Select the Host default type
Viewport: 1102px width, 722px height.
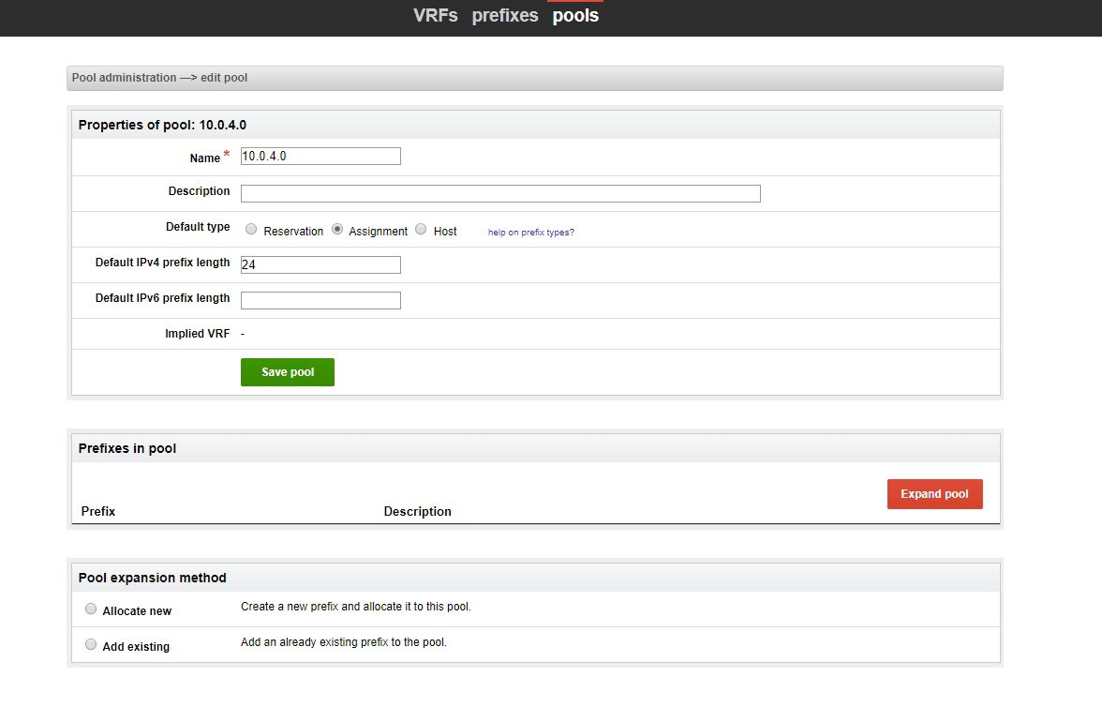click(421, 229)
